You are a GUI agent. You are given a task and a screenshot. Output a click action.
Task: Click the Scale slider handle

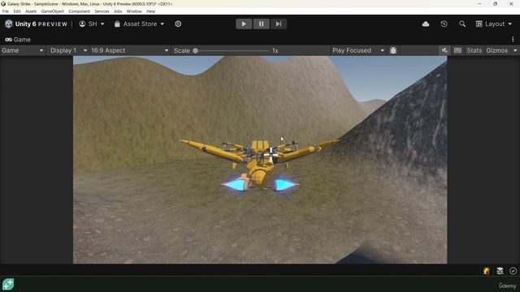(195, 50)
